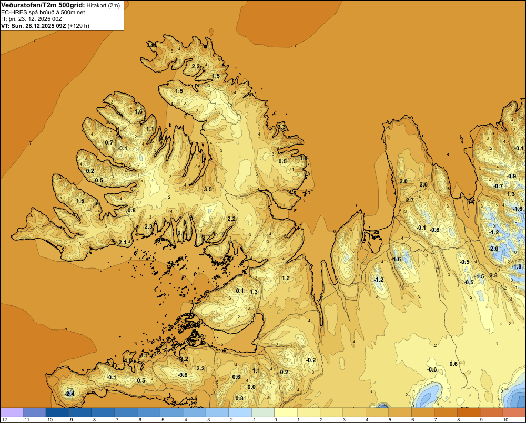526x423 pixels.
Task: Click the '-12' label on the legend scale
Action: click(x=4, y=420)
